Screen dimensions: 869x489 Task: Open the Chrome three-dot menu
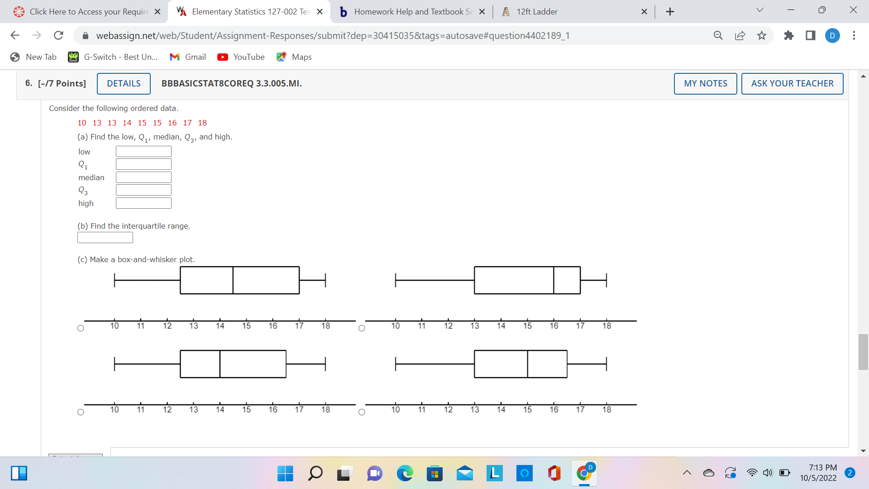pyautogui.click(x=855, y=35)
